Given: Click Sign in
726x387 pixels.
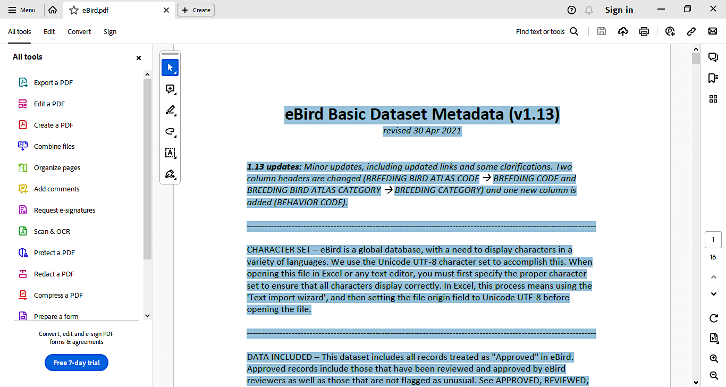Looking at the screenshot, I should [619, 10].
